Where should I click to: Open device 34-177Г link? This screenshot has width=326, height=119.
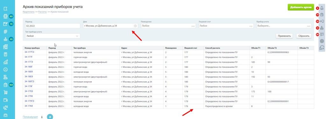click(28, 57)
